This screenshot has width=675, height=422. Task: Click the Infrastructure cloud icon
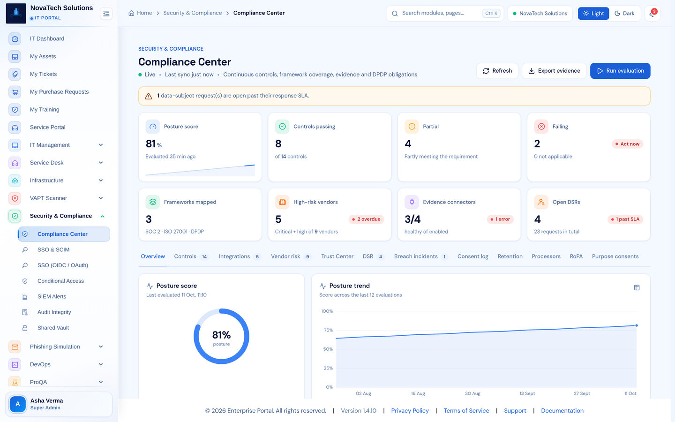(x=15, y=181)
